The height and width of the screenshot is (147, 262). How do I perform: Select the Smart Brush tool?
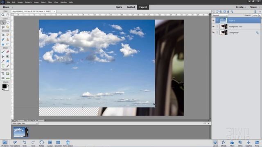[3, 39]
